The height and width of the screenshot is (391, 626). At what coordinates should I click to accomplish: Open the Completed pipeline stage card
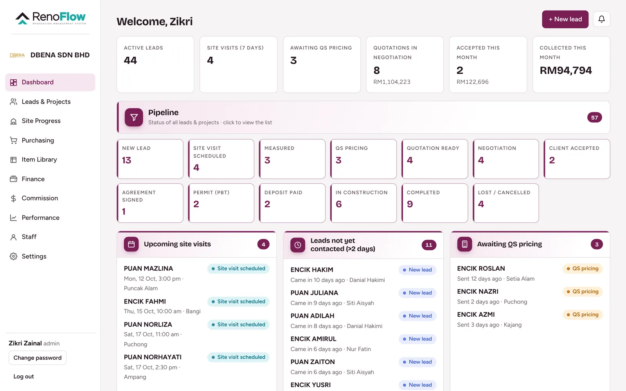tap(435, 203)
